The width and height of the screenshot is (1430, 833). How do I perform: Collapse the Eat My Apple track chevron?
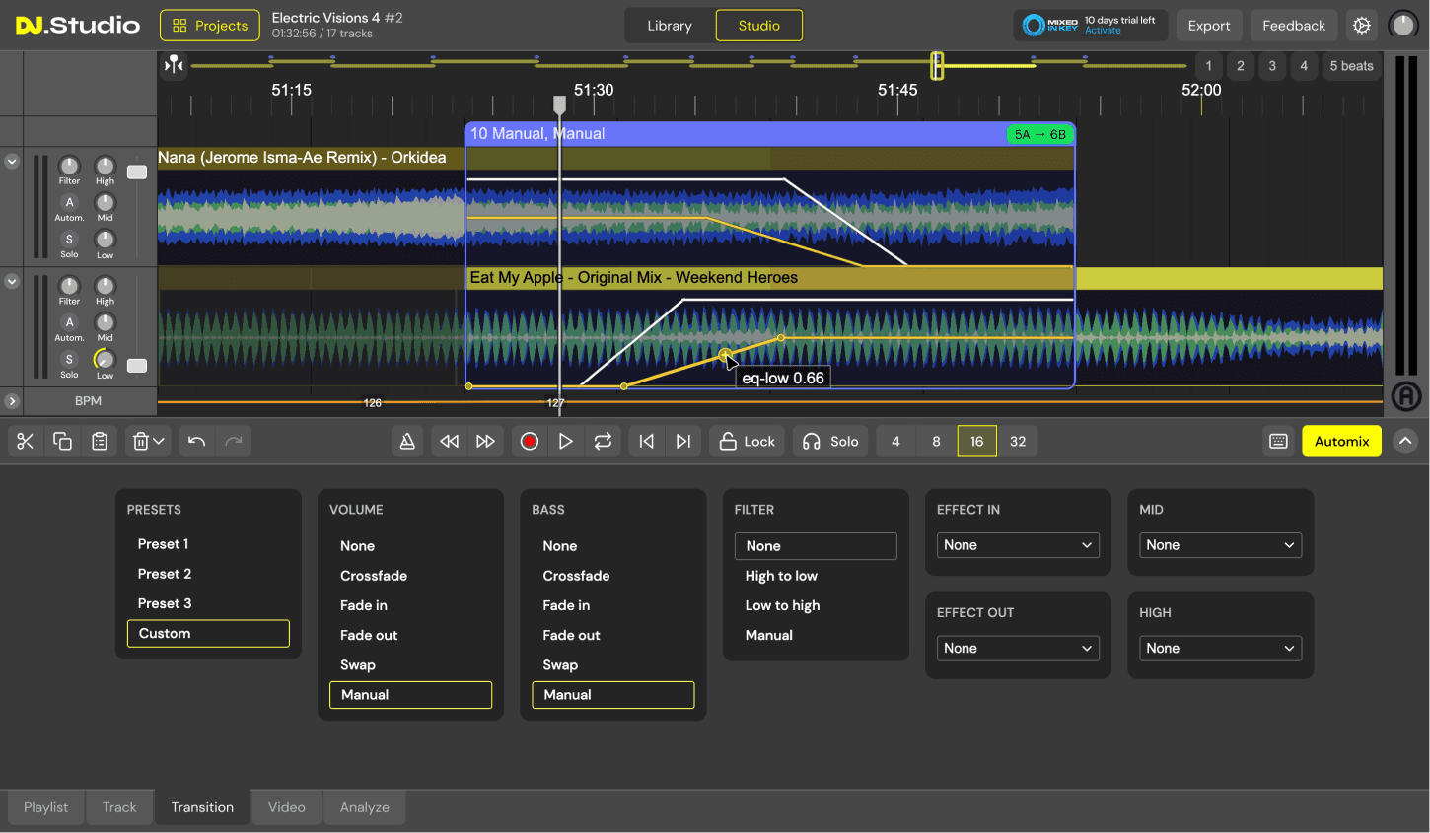(12, 281)
